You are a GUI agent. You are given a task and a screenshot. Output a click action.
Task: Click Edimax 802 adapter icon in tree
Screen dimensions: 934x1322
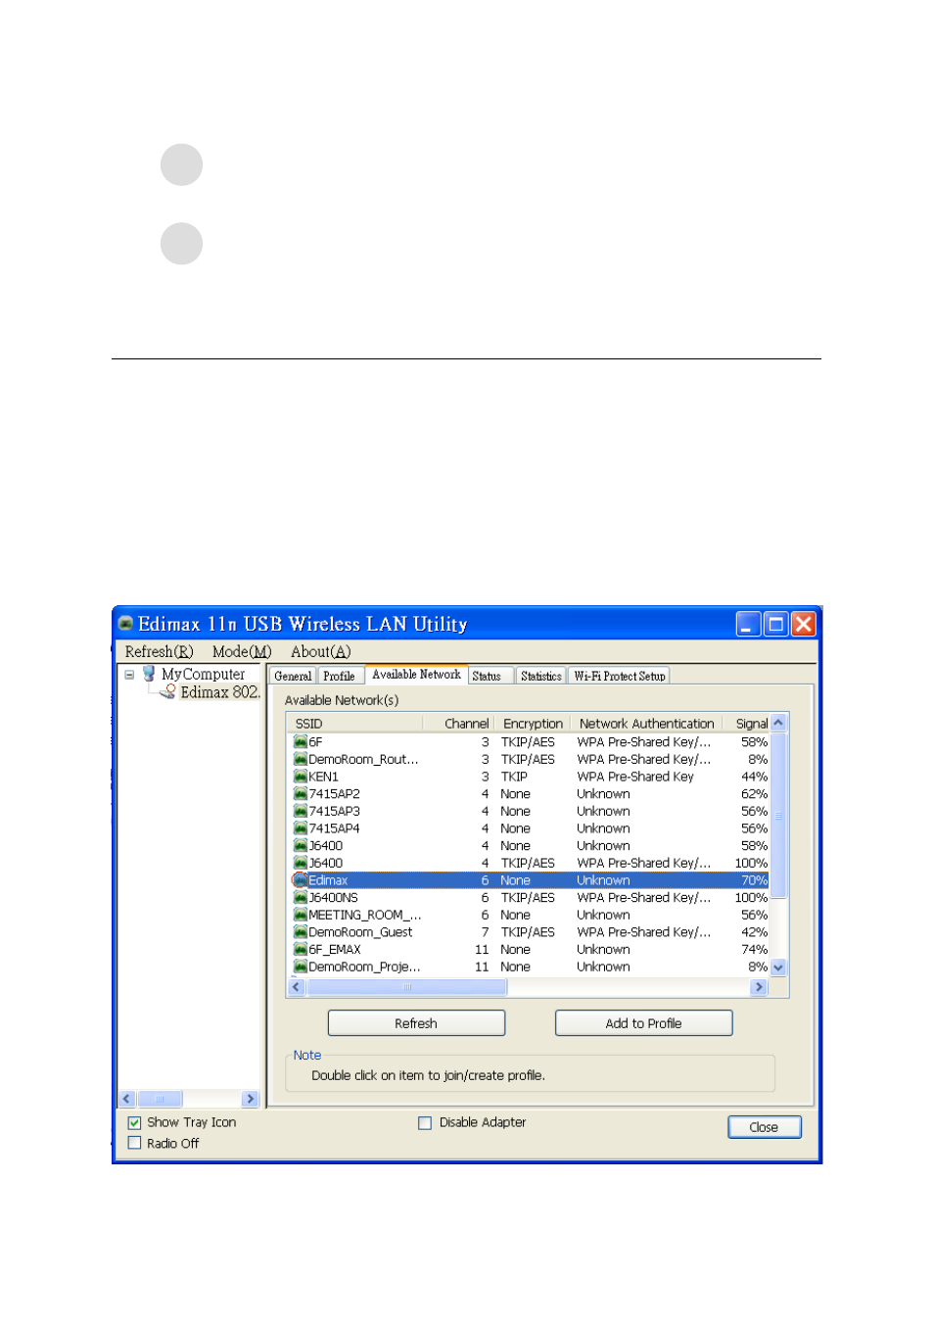168,691
